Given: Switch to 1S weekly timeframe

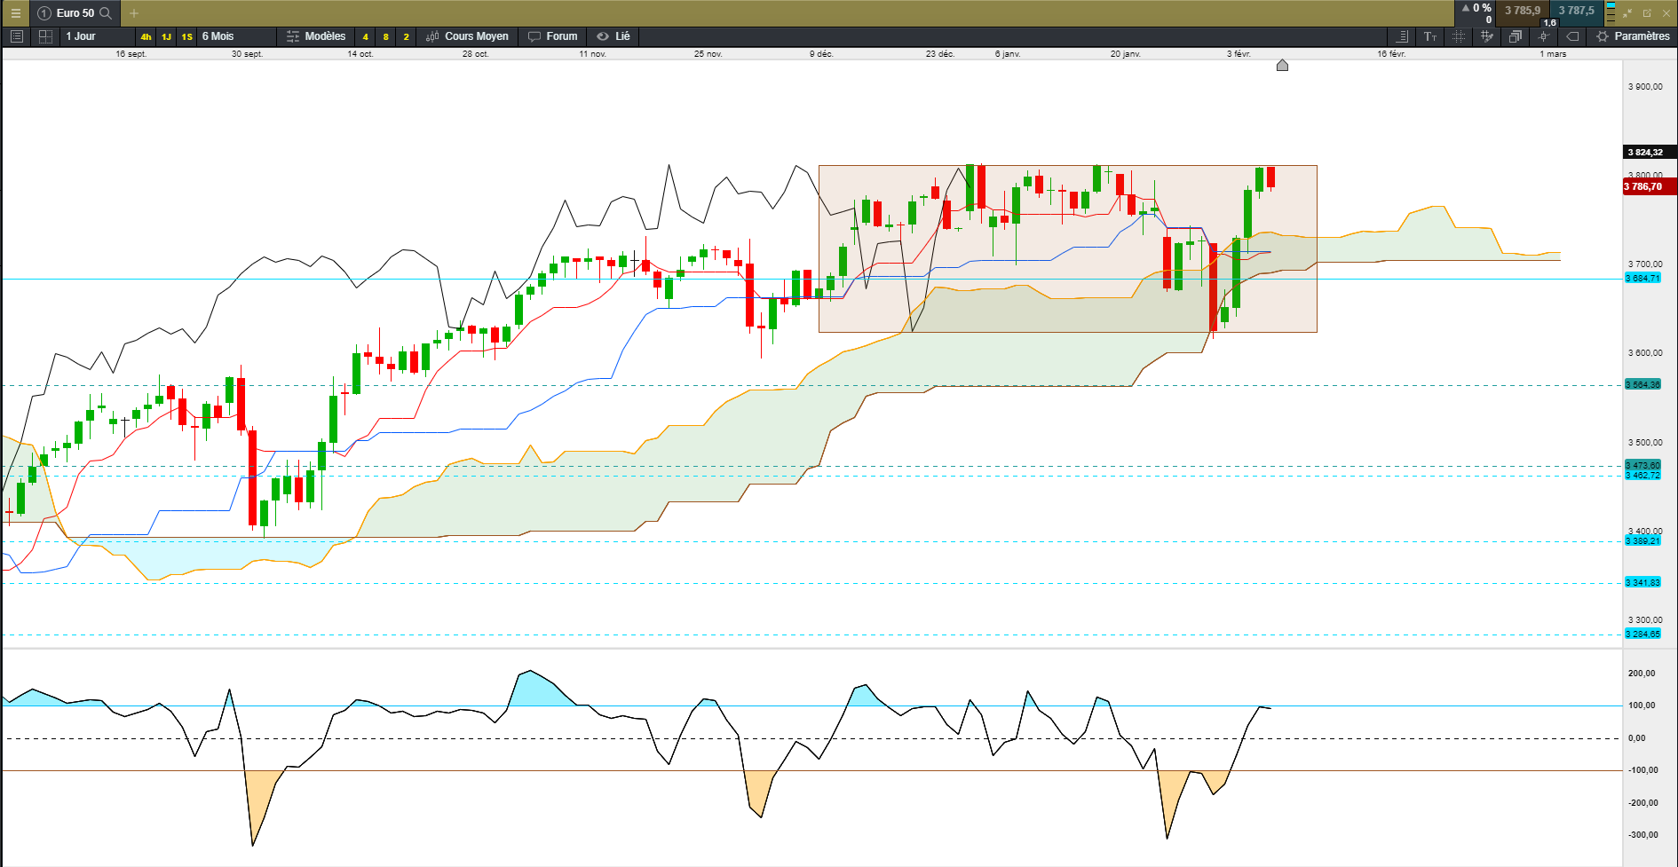Looking at the screenshot, I should (186, 36).
